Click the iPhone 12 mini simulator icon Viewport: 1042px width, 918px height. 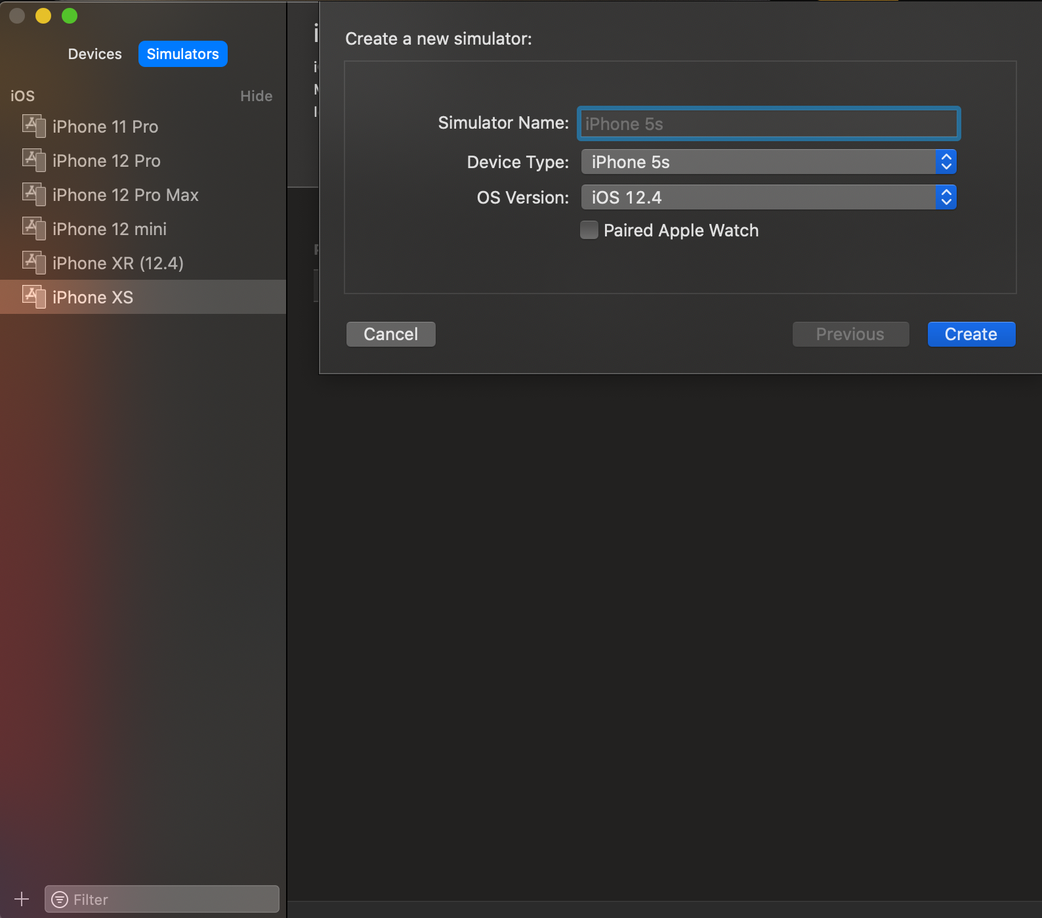[33, 229]
